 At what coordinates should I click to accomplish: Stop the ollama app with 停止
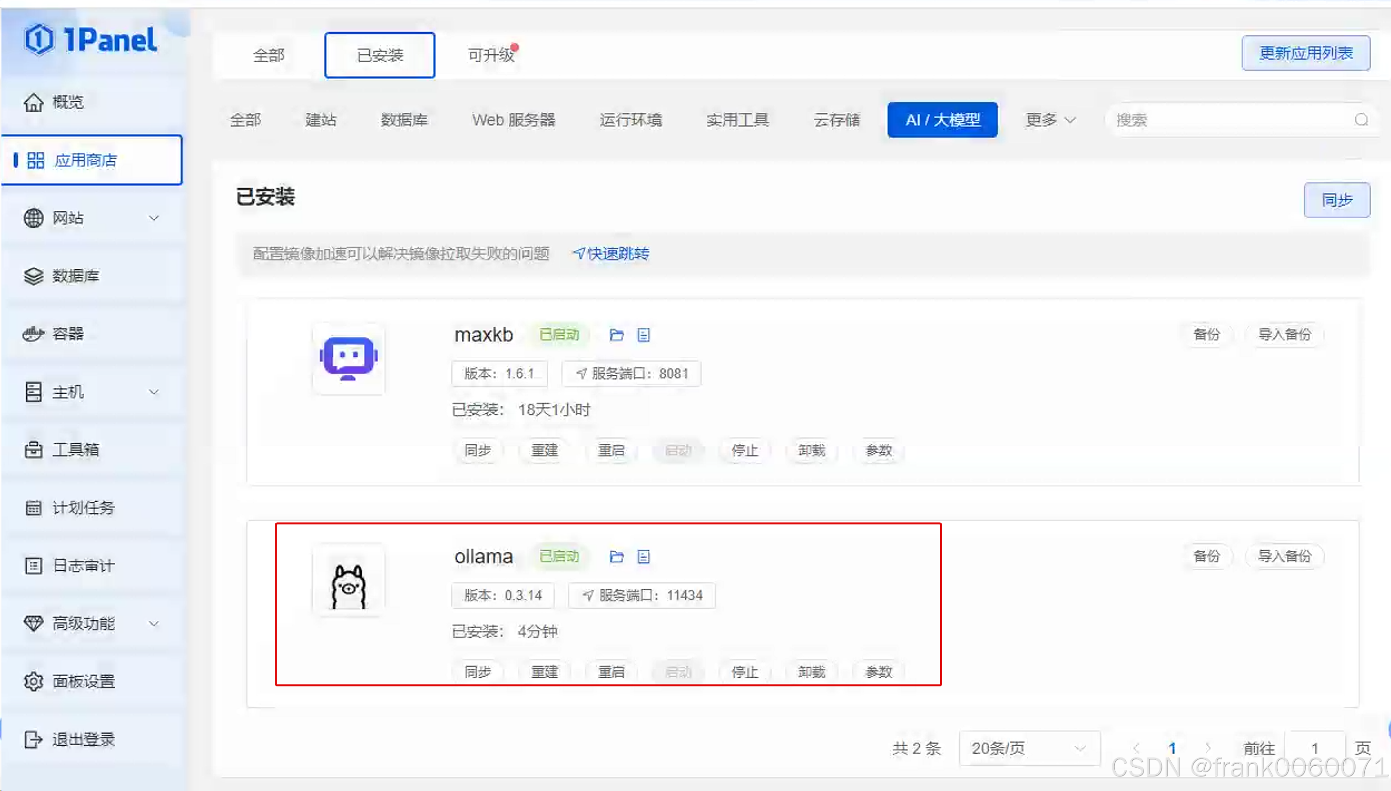click(745, 672)
